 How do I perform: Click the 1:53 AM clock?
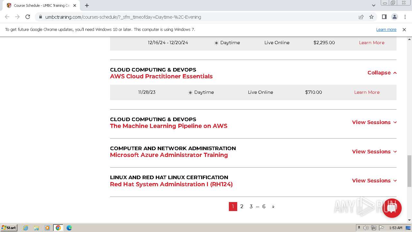click(396, 228)
